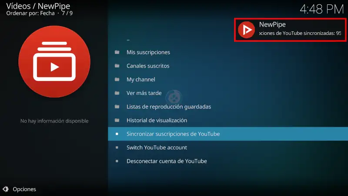The image size is (348, 196).
Task: Click the NewPipe notification logo icon
Action: 246,30
